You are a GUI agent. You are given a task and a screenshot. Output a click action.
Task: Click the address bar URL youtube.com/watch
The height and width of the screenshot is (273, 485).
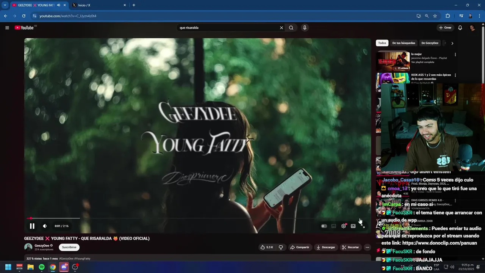coord(68,16)
